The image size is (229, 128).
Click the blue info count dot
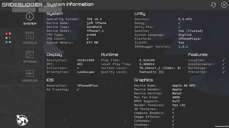tap(6, 42)
